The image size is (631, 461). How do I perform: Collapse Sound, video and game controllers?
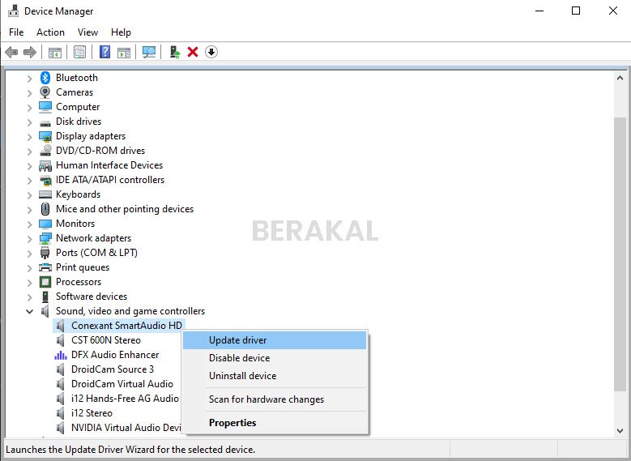click(x=29, y=311)
